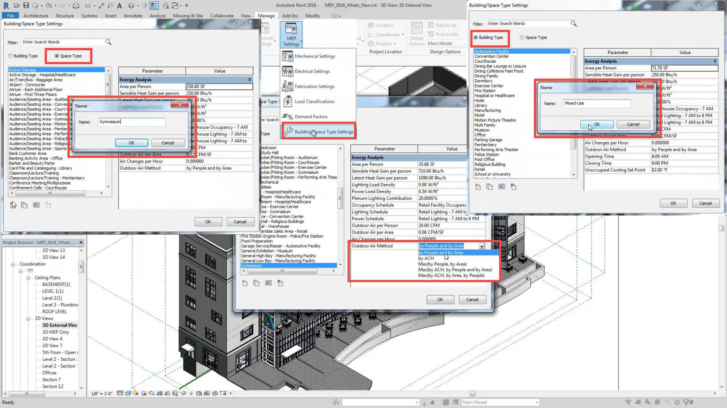Select the Space Type radio button
Image resolution: width=727 pixels, height=408 pixels.
tap(57, 56)
